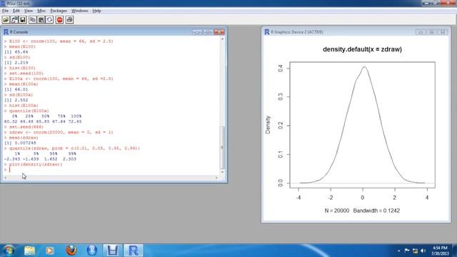The height and width of the screenshot is (257, 457).
Task: Open the Edit menu
Action: click(x=16, y=11)
